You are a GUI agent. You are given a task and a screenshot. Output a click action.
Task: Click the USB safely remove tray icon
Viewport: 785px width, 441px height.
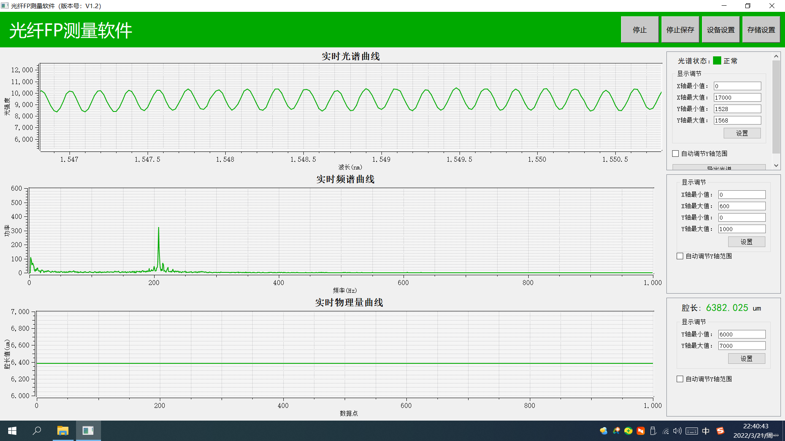click(653, 431)
